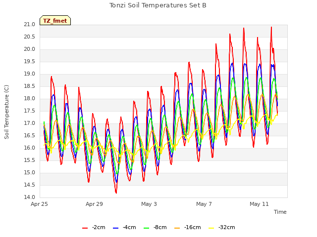This screenshot has height=237, width=317.
Task: Click the May 7 x-axis tick label
Action: (x=204, y=204)
